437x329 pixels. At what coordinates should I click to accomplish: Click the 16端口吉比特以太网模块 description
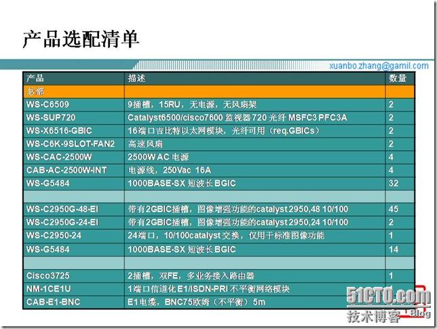tap(223, 131)
